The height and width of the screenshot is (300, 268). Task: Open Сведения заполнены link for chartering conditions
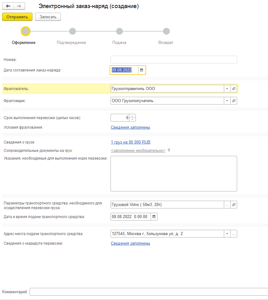pos(131,127)
